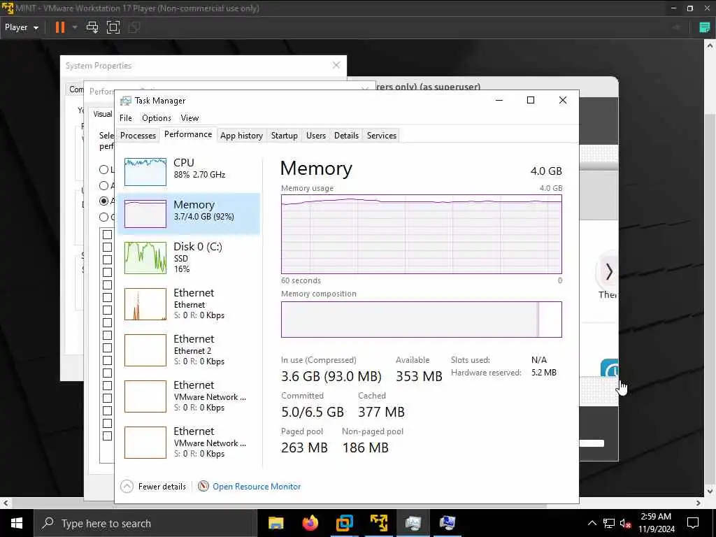
Task: Enter VMware full screen mode
Action: tap(113, 27)
